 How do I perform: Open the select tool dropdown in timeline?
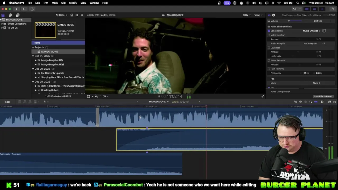click(x=46, y=102)
